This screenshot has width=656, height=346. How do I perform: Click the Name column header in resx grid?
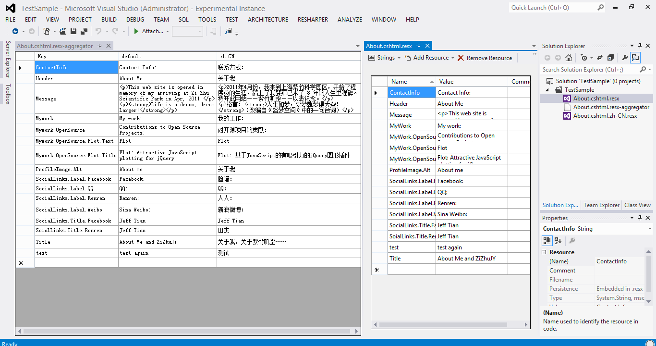click(x=412, y=82)
